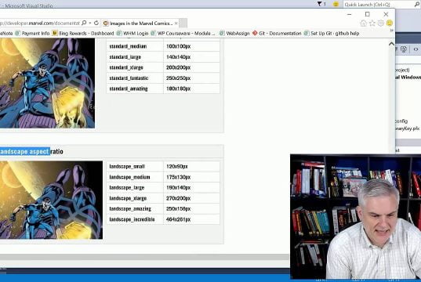Open the WebAssign bookmark
421x282 pixels.
pyautogui.click(x=234, y=33)
